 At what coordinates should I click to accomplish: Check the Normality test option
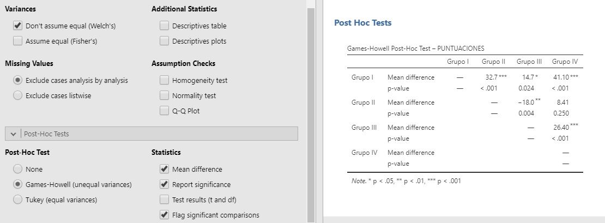tap(164, 95)
